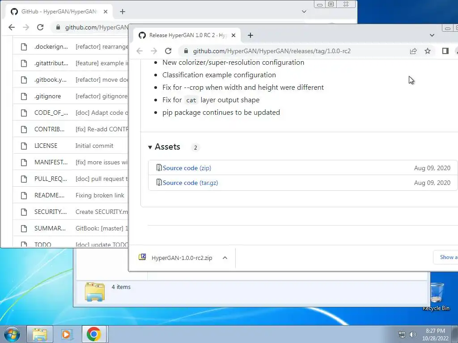Select GitHub - HyperGAN tab in back window
This screenshot has width=458, height=343.
59,12
